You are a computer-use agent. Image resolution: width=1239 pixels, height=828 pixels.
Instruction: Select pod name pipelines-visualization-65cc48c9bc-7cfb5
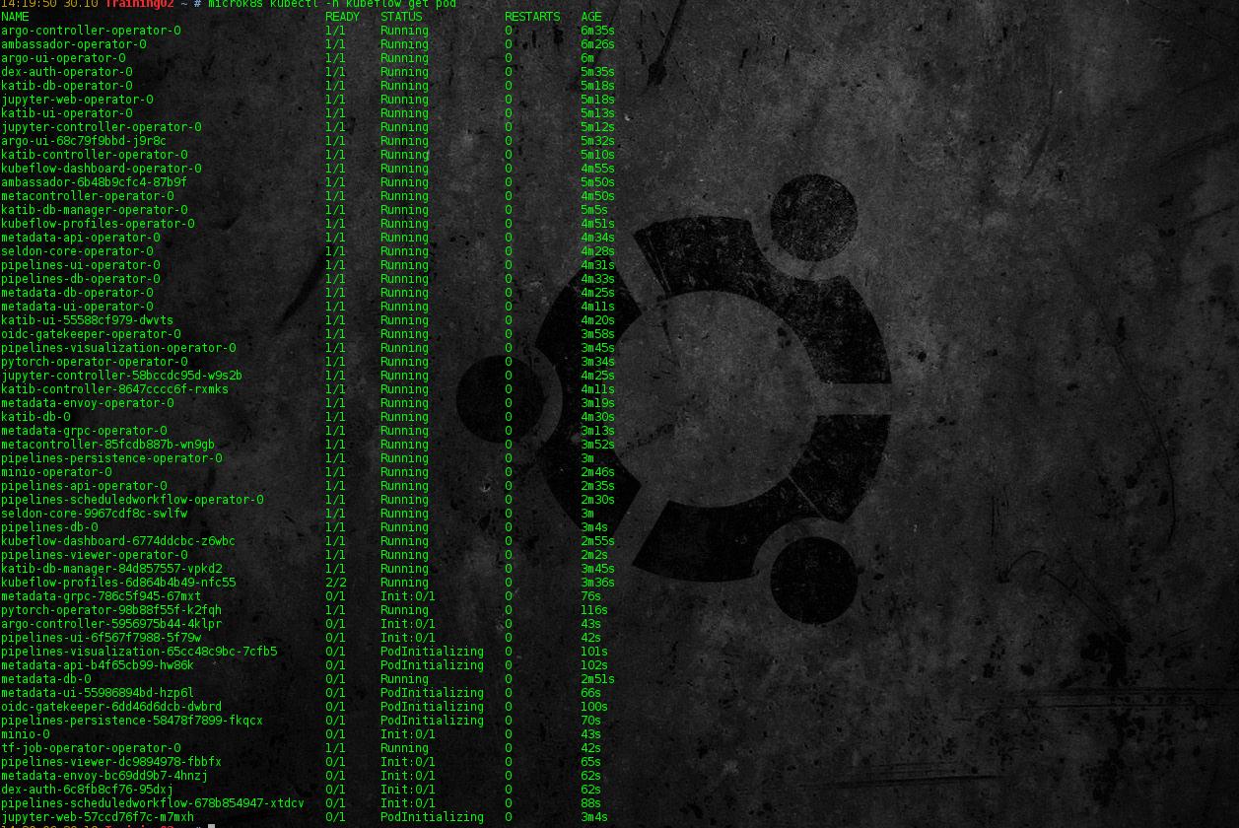click(x=139, y=652)
